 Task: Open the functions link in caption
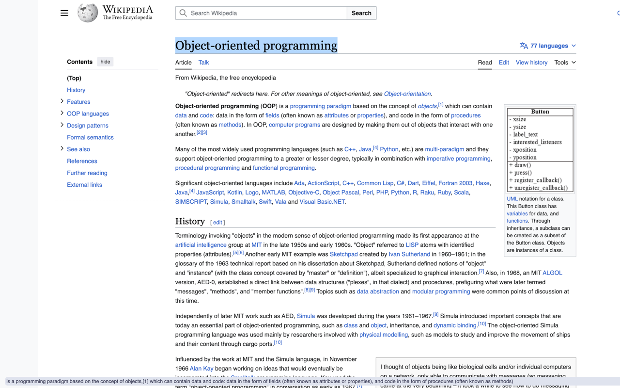(517, 221)
